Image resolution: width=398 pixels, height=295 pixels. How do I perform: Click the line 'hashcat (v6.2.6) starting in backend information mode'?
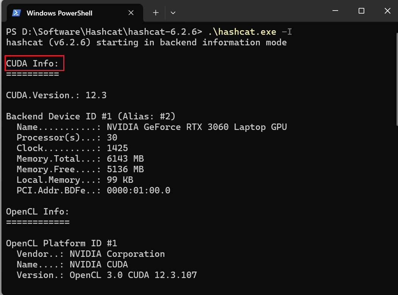[x=147, y=43]
